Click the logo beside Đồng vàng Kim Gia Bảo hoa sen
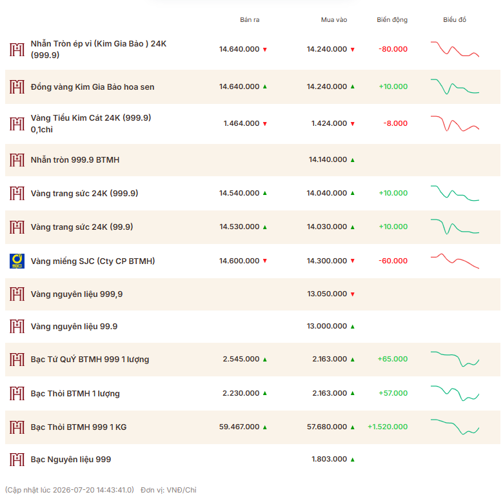 click(x=17, y=87)
